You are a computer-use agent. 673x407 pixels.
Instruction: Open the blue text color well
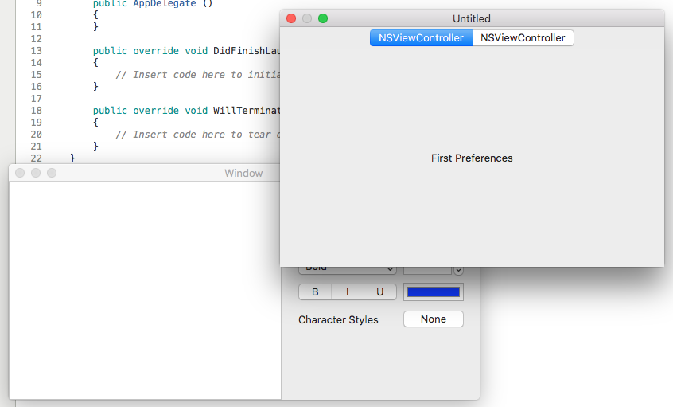click(434, 292)
